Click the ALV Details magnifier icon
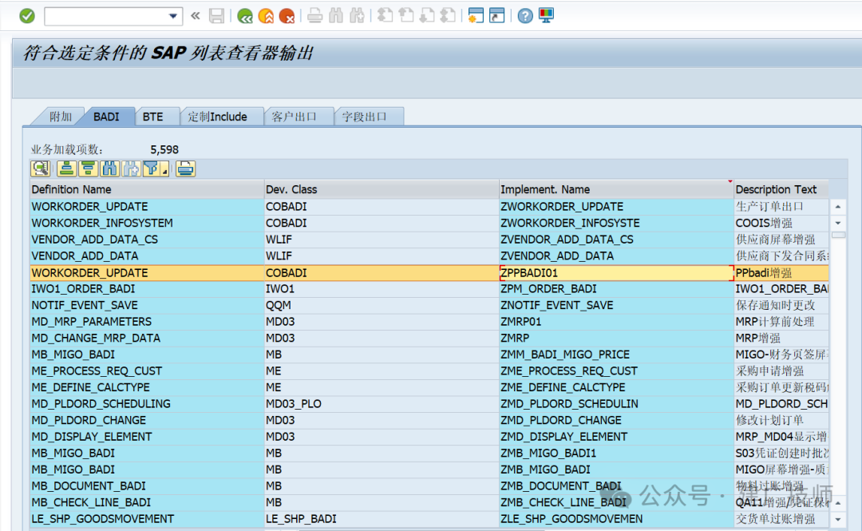The height and width of the screenshot is (531, 862). [41, 169]
